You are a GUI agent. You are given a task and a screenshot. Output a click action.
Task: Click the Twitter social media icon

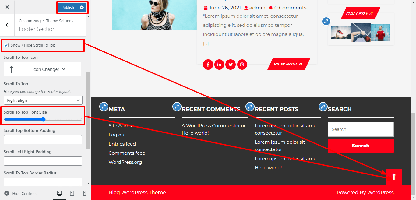(231, 64)
